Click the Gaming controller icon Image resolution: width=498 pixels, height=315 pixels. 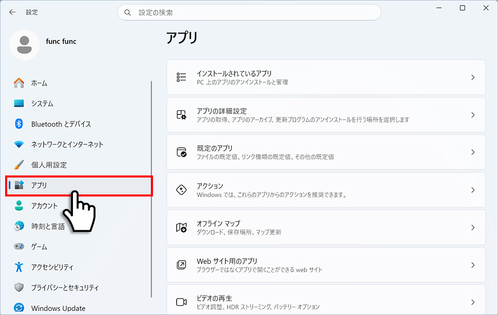click(19, 246)
